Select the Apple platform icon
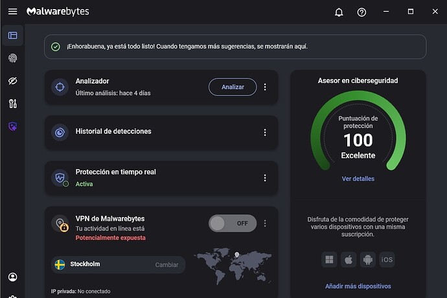Viewport: 447px width, 298px height. click(349, 260)
